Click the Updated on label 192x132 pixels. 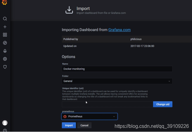point(70,46)
